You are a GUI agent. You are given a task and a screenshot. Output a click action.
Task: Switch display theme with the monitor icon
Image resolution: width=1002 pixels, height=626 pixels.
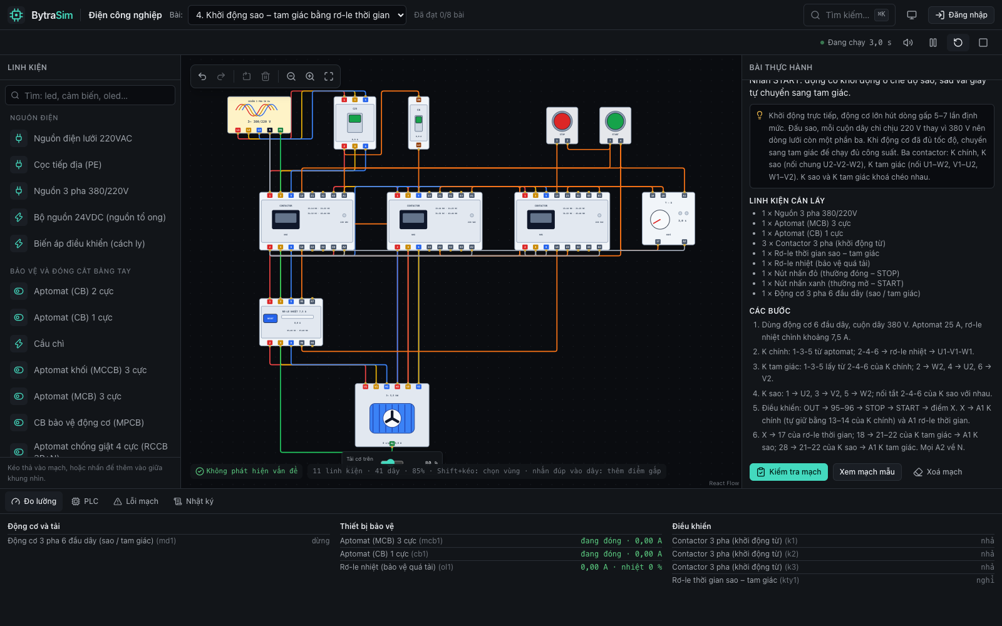tap(912, 15)
